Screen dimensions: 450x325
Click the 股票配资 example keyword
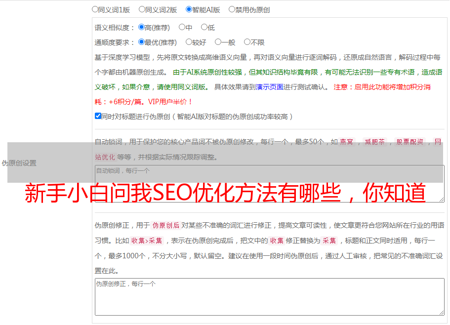[410, 142]
